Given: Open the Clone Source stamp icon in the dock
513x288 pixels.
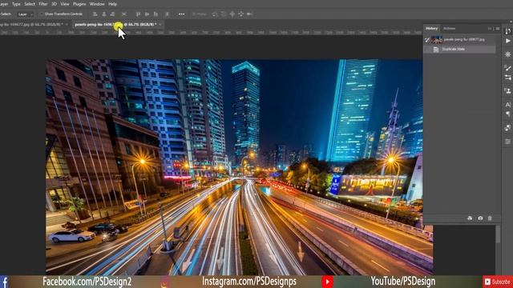Looking at the screenshot, I should 507,90.
